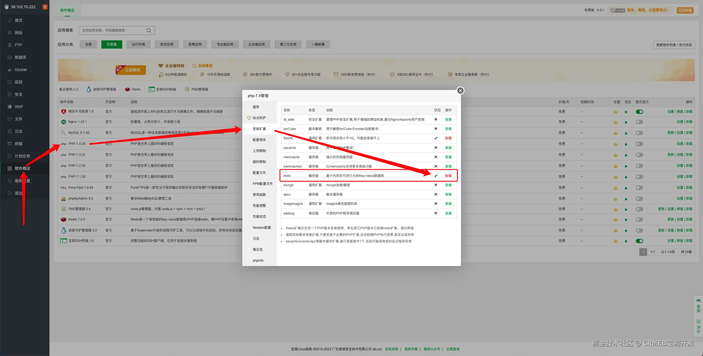Image resolution: width=703 pixels, height=356 pixels.
Task: Open the 禁用函数 section
Action: pyautogui.click(x=259, y=195)
